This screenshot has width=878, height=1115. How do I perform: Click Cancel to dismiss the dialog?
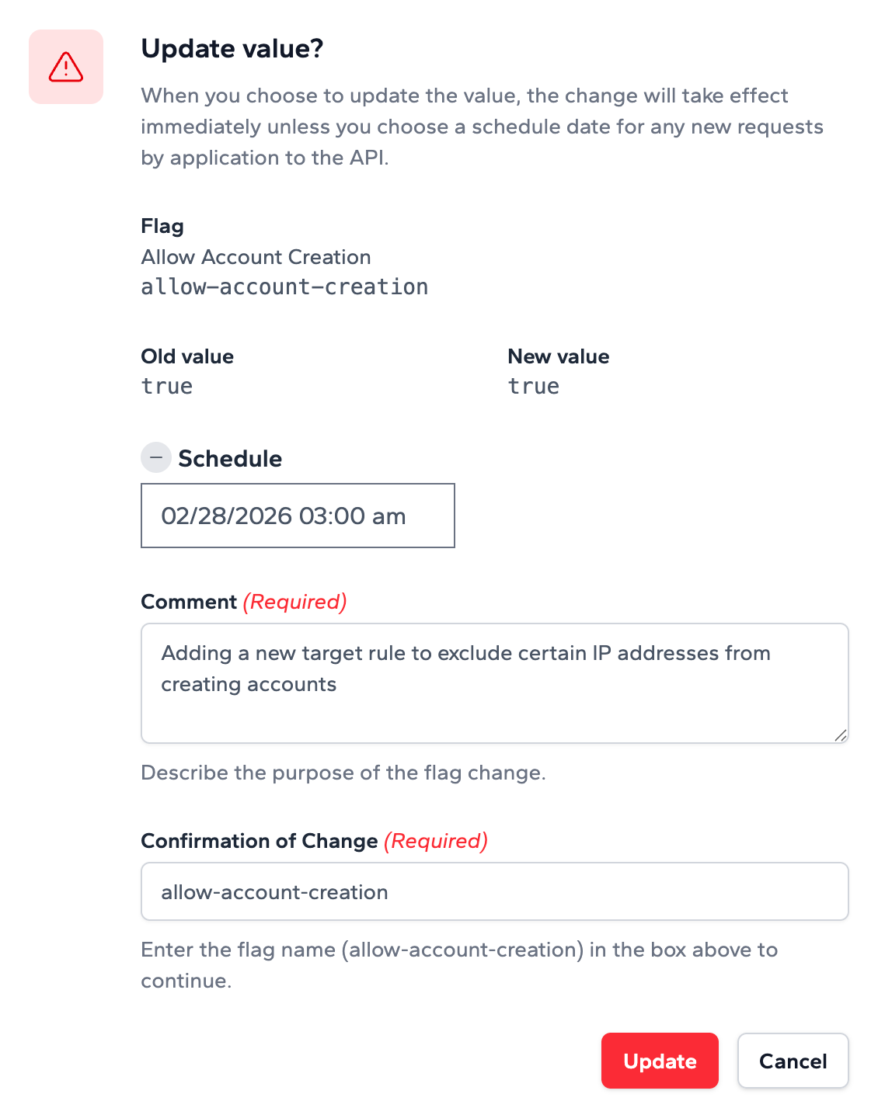[793, 1061]
